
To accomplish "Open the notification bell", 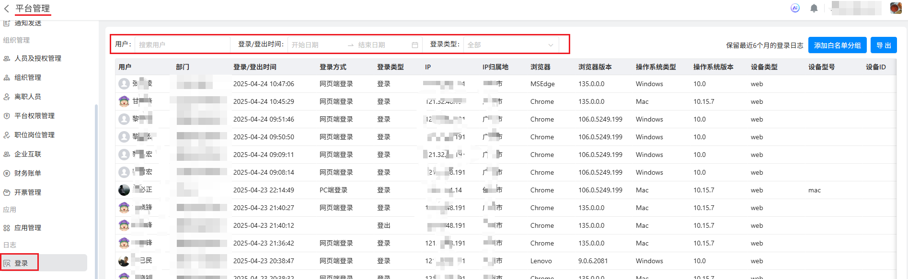I will pyautogui.click(x=814, y=8).
